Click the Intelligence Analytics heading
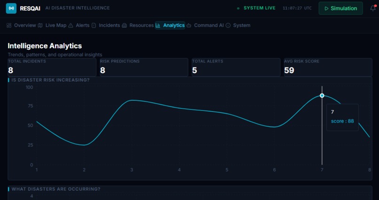 pyautogui.click(x=45, y=46)
